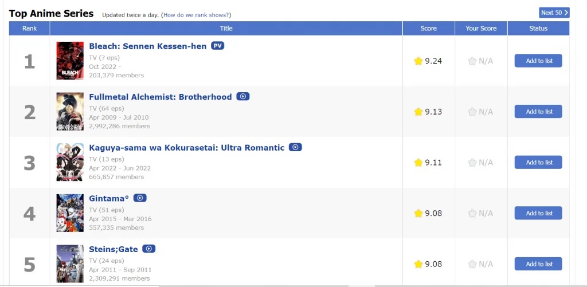Add Fullmetal Alchemist: Brotherhood to list
587x287 pixels.
[538, 112]
